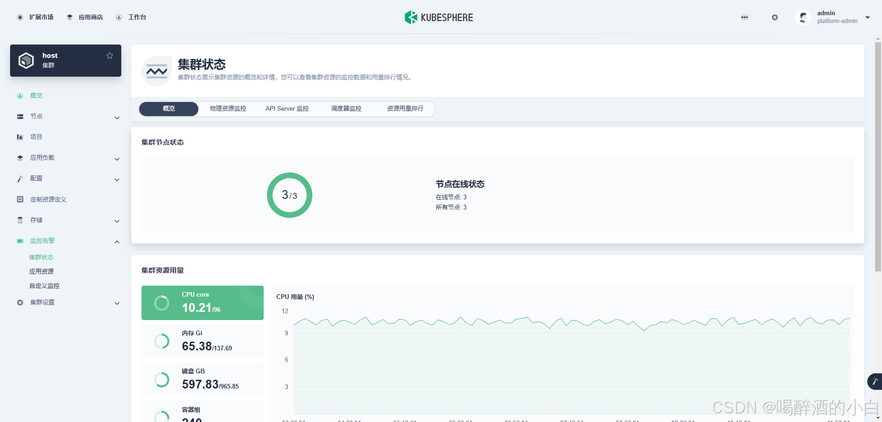882x422 pixels.
Task: Expand the 存储 menu chevron
Action: pyautogui.click(x=117, y=221)
